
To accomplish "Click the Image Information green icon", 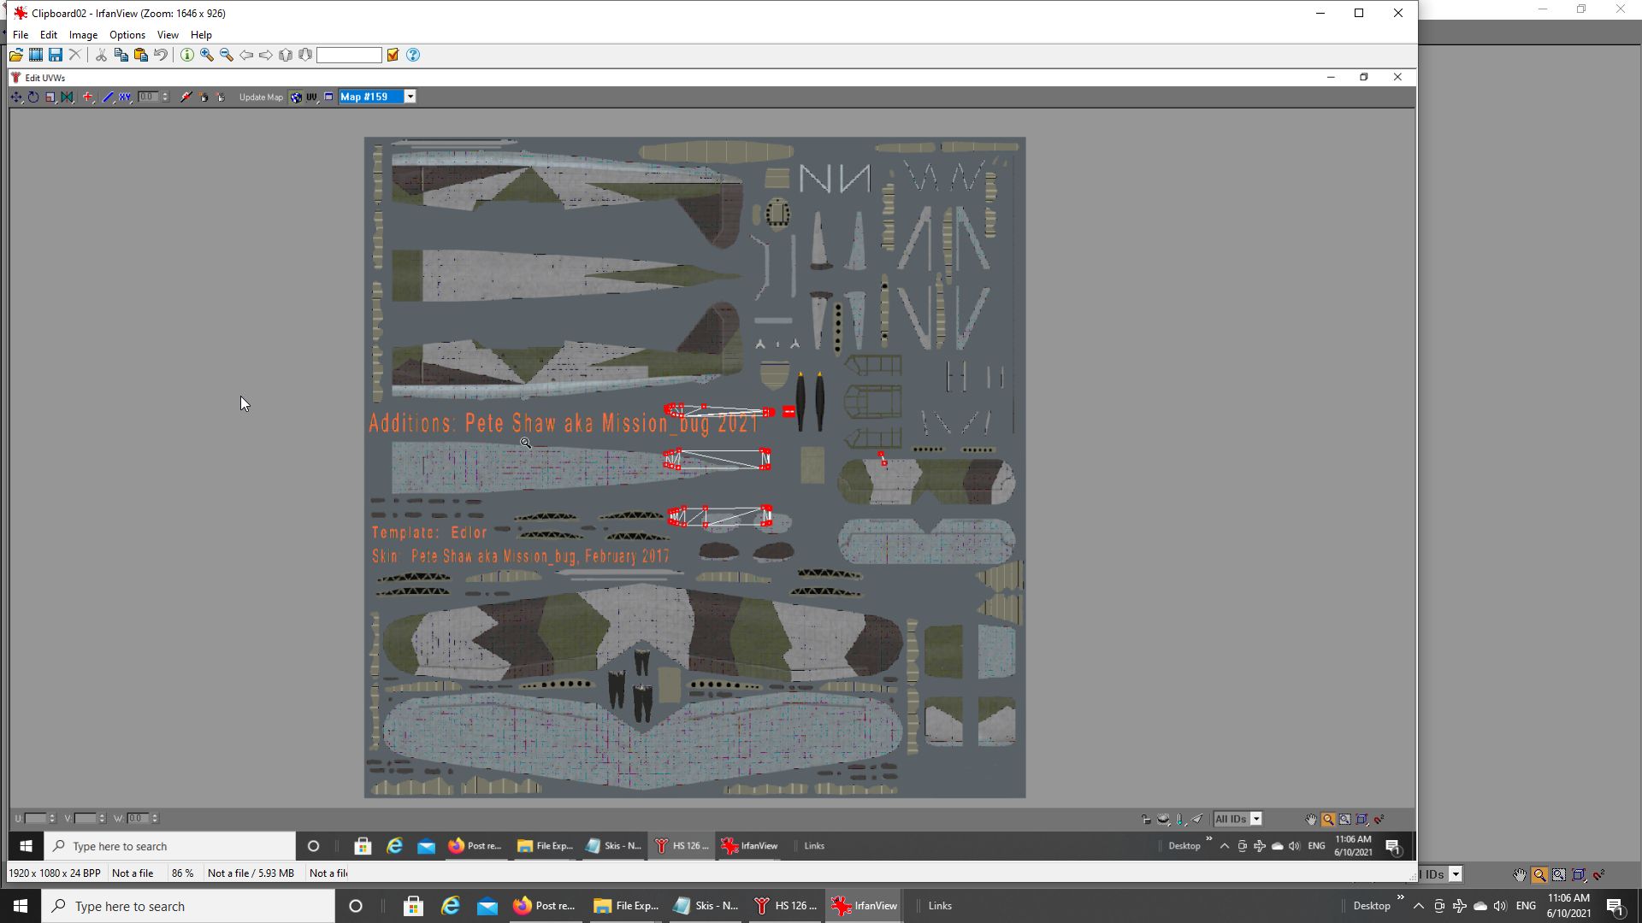I will [x=187, y=55].
